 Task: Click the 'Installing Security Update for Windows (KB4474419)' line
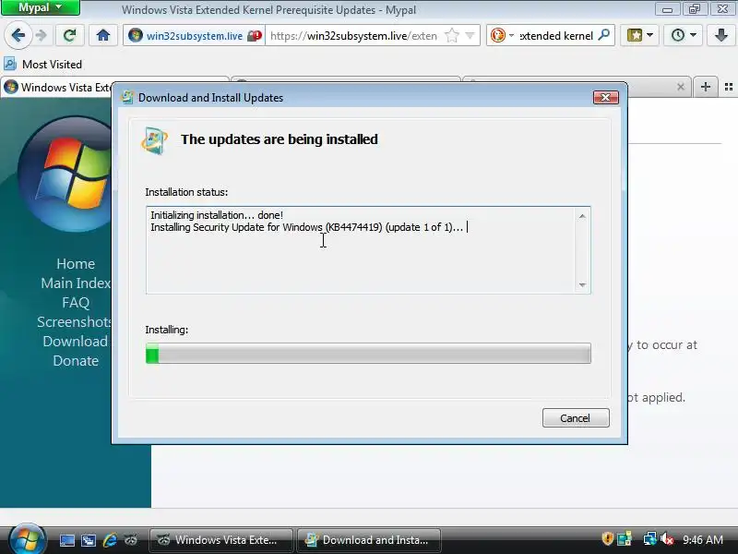(307, 227)
